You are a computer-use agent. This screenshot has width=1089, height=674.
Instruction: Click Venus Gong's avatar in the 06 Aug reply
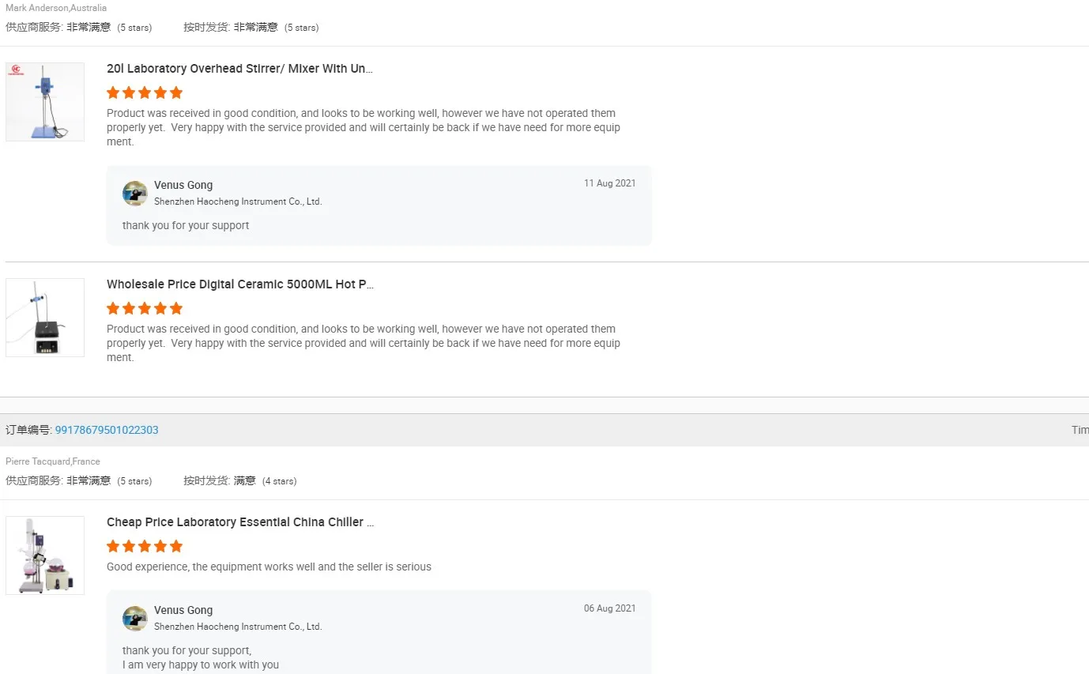135,619
